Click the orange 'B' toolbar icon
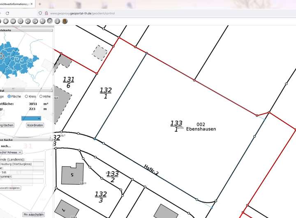Screen dimensions: 296x218 click(x=65, y=21)
